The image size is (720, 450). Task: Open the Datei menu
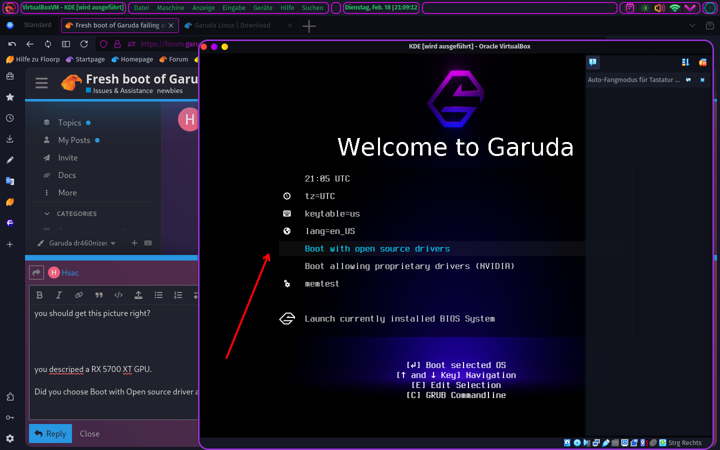(x=141, y=7)
